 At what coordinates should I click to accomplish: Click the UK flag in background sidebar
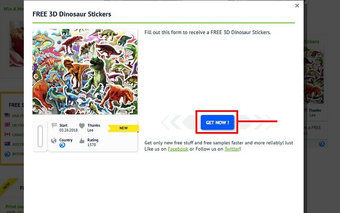point(7,125)
